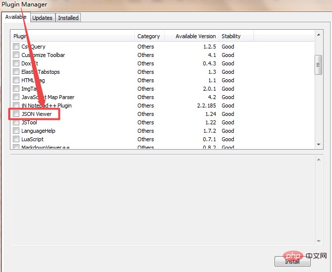
Task: Switch to the Updates tab
Action: (x=42, y=18)
